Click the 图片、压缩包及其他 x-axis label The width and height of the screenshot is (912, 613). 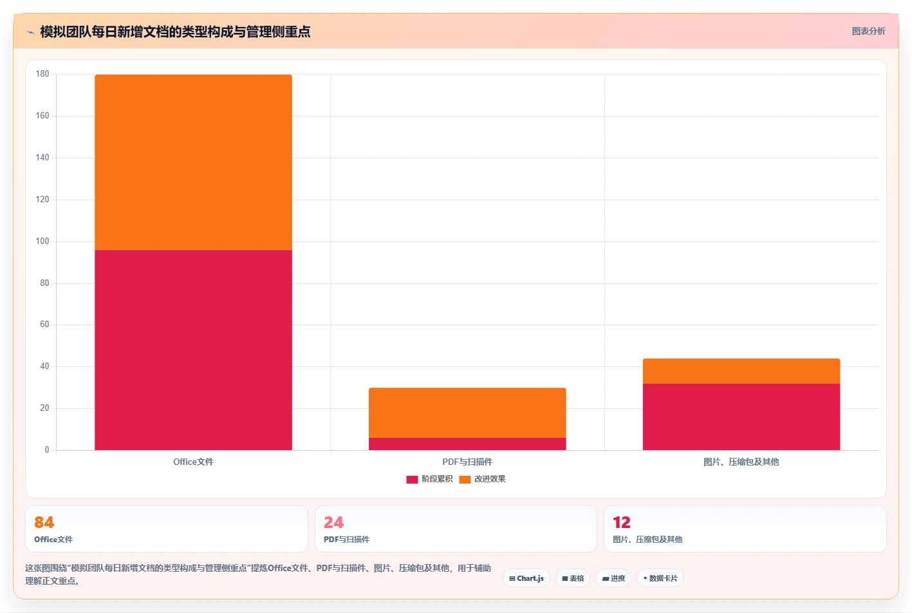pos(741,462)
